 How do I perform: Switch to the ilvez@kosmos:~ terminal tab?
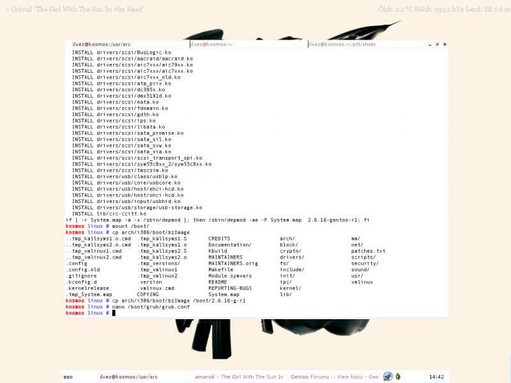[x=249, y=44]
